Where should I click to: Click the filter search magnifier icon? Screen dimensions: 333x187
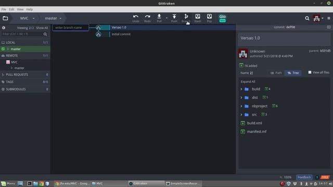point(45,34)
